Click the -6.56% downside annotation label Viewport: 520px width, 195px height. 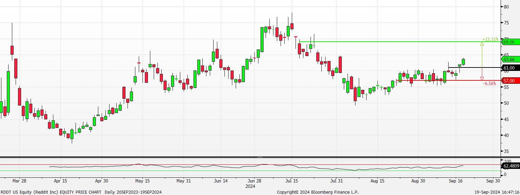pos(489,83)
